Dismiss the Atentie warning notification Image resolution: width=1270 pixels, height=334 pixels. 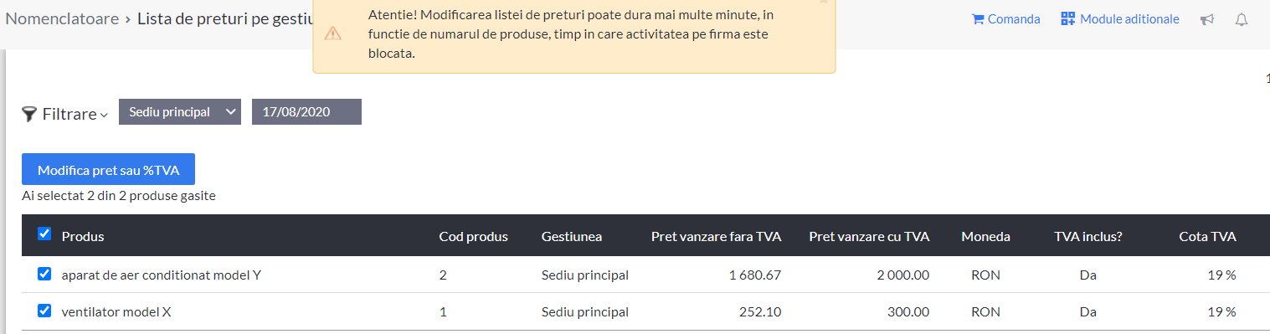coord(824,2)
